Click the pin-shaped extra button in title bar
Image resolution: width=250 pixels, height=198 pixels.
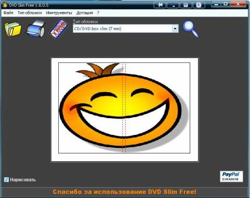point(160,5)
